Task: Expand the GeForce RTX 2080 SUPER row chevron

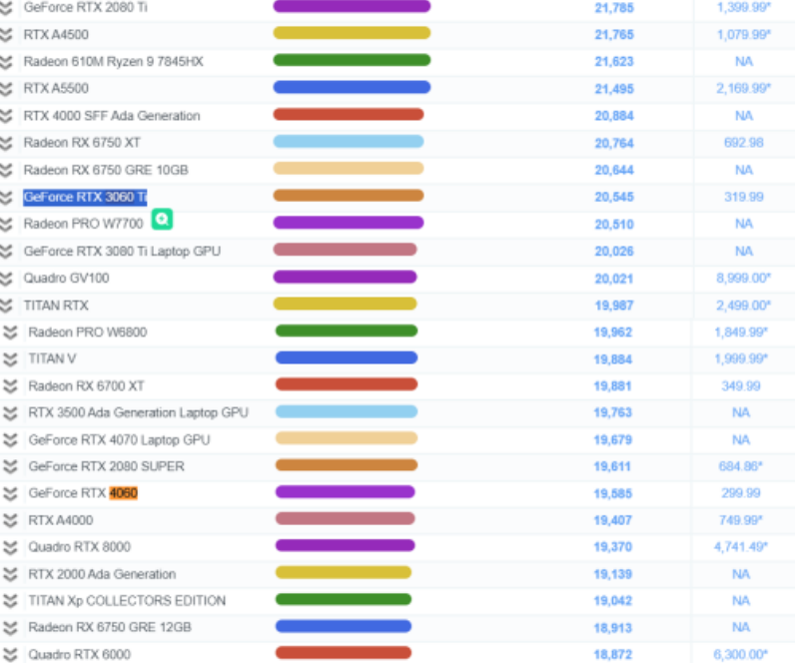Action: [10, 466]
